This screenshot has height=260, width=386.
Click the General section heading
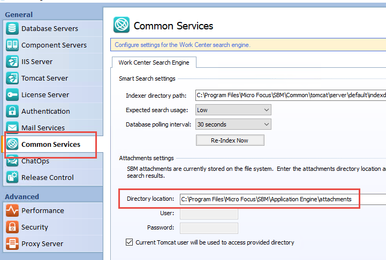pos(19,15)
